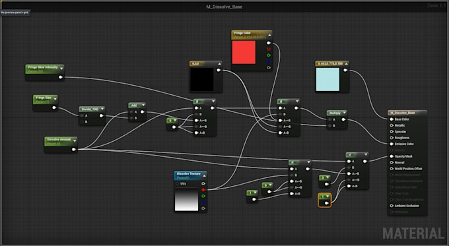Select the B input pin on Divide node

pyautogui.click(x=82, y=122)
